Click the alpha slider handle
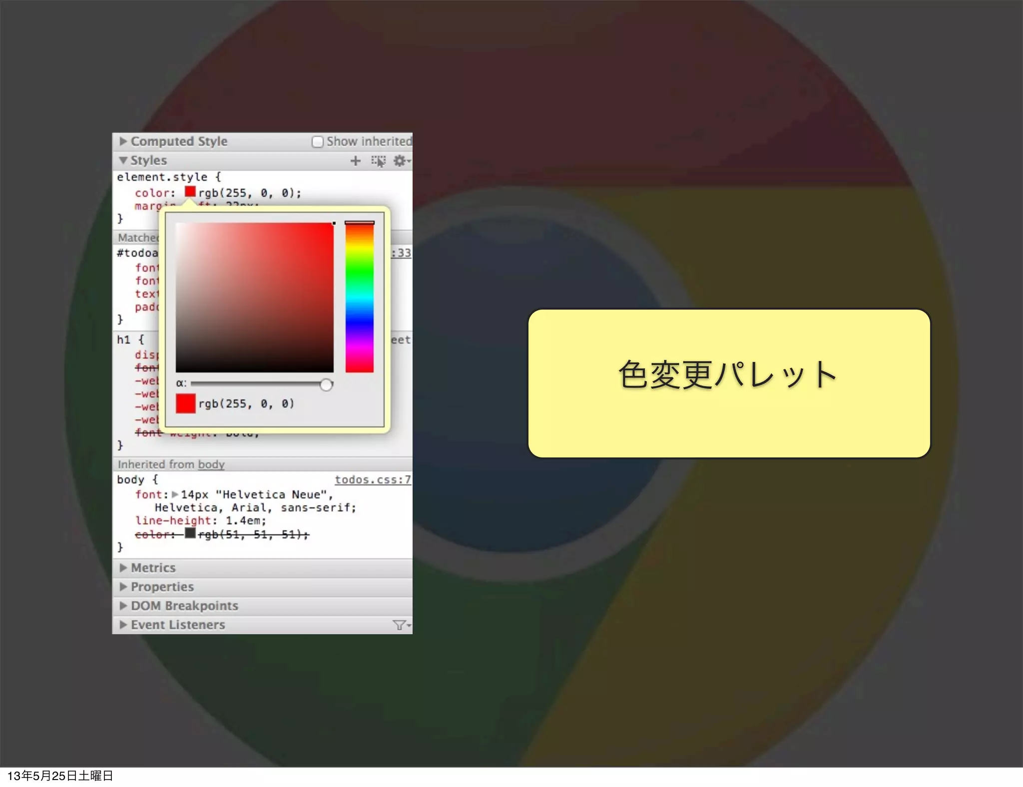1023x787 pixels. pyautogui.click(x=326, y=385)
